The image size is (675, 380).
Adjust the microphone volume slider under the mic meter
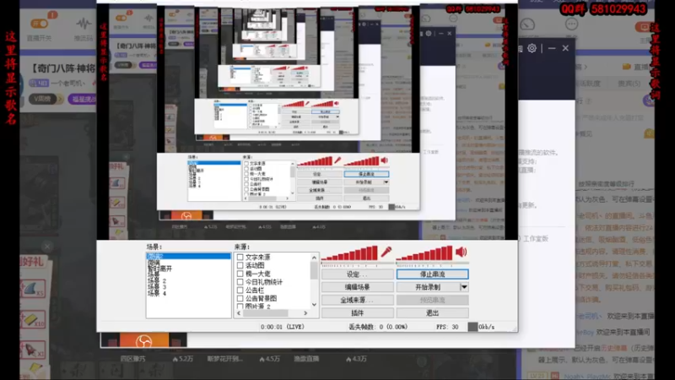point(356,264)
